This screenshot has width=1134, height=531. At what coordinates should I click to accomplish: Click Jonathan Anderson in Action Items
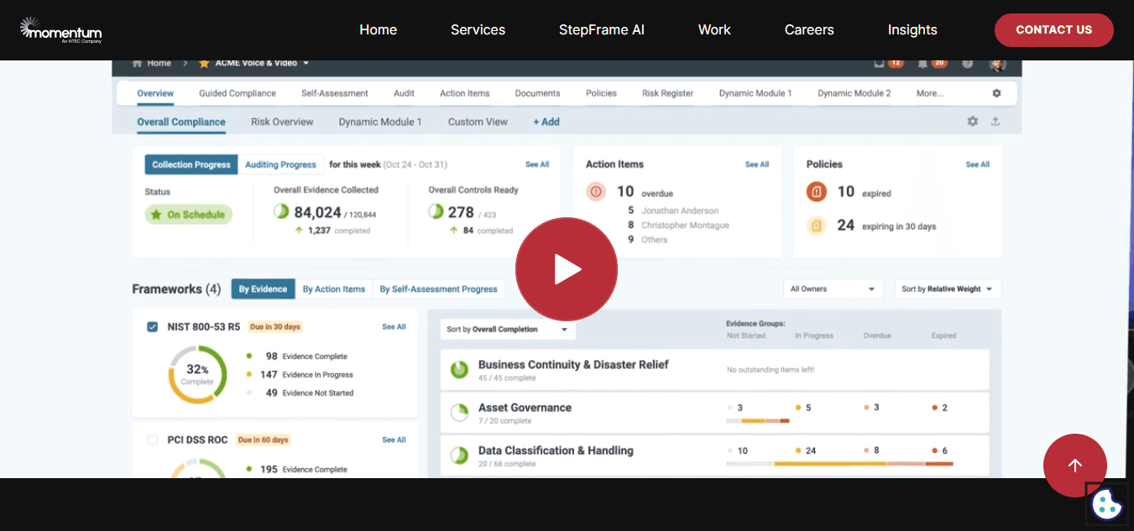pyautogui.click(x=680, y=211)
